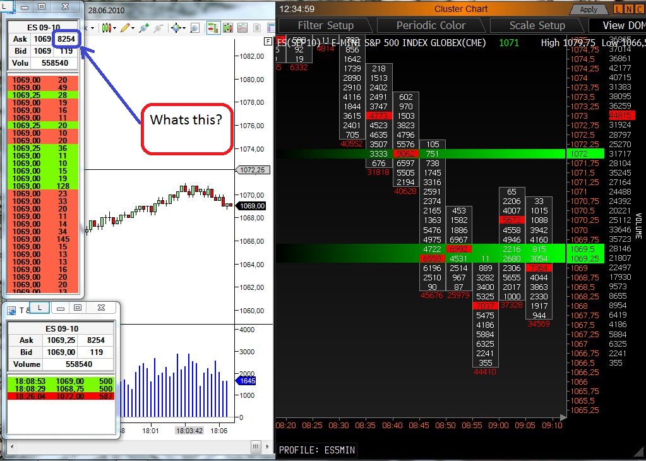The height and width of the screenshot is (461, 646).
Task: Click the zoom in magnifier icon
Action: [144, 28]
